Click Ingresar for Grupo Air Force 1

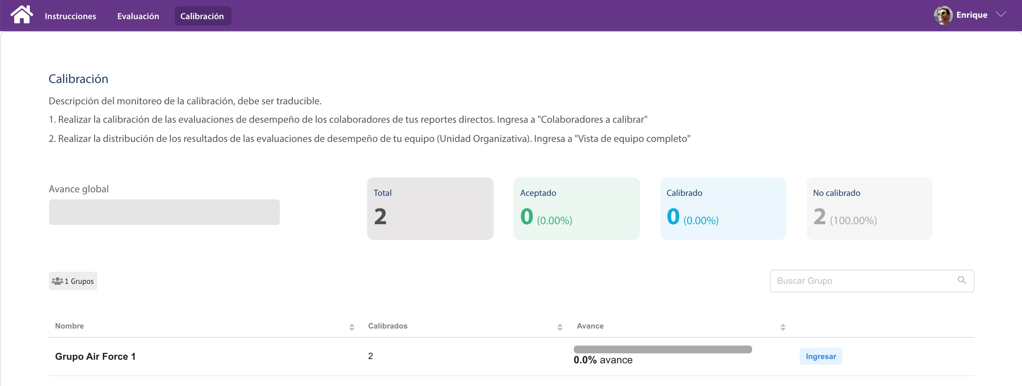coord(820,356)
